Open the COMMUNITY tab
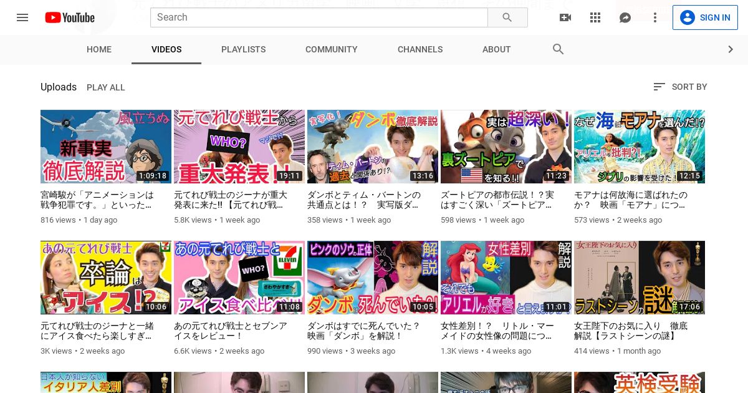Image resolution: width=748 pixels, height=393 pixels. (x=332, y=49)
